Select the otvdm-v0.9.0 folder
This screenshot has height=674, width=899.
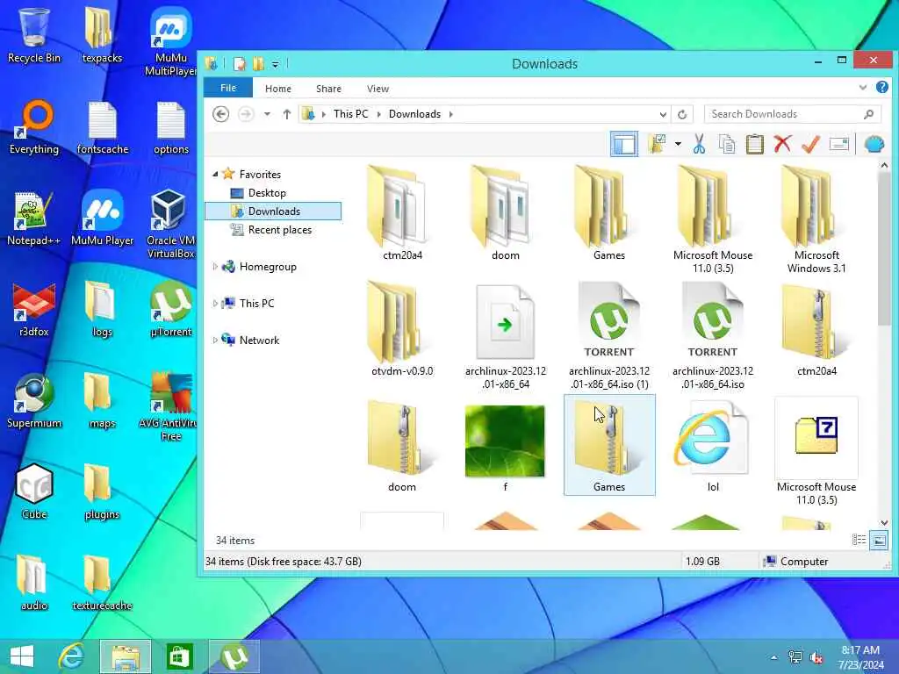coord(402,330)
